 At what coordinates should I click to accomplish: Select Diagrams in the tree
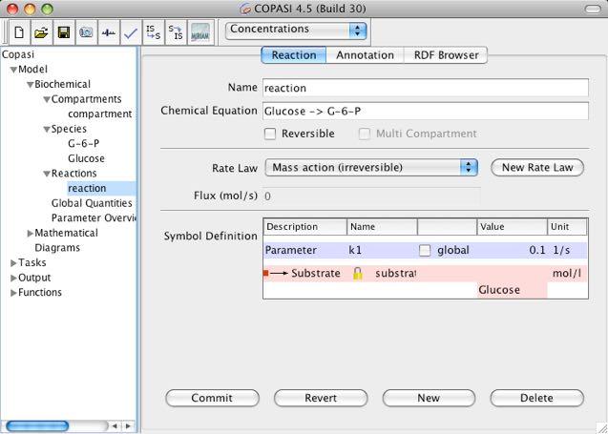(57, 248)
